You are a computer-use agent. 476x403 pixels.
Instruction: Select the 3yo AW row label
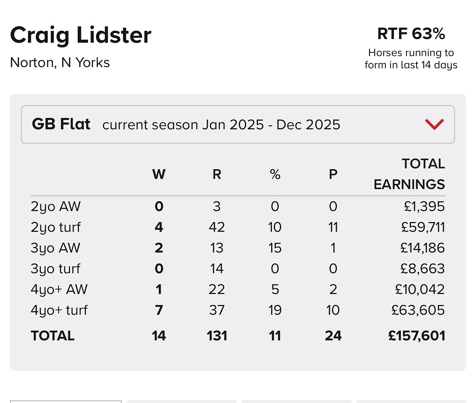pyautogui.click(x=55, y=248)
